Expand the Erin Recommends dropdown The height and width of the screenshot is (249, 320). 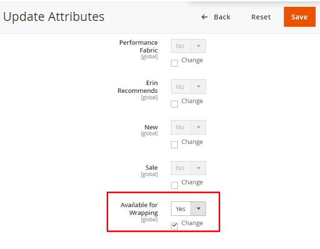[x=188, y=87]
